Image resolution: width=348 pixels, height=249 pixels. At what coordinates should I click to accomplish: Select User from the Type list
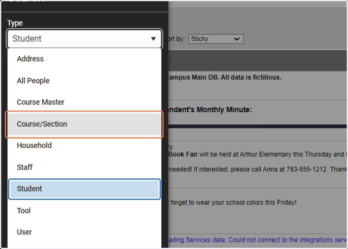[x=84, y=232]
